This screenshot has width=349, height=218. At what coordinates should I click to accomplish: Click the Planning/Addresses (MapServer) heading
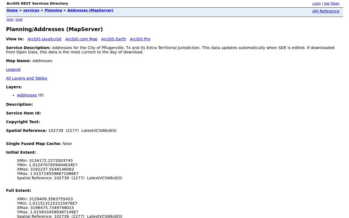(x=54, y=29)
